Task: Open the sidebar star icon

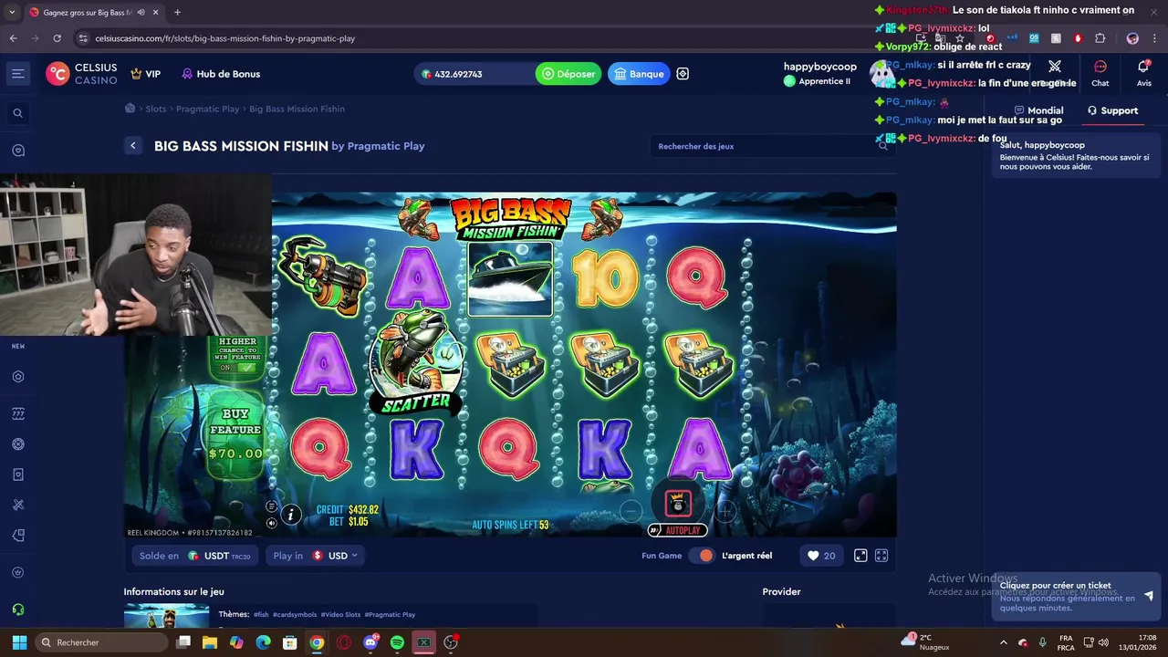Action: tap(17, 573)
